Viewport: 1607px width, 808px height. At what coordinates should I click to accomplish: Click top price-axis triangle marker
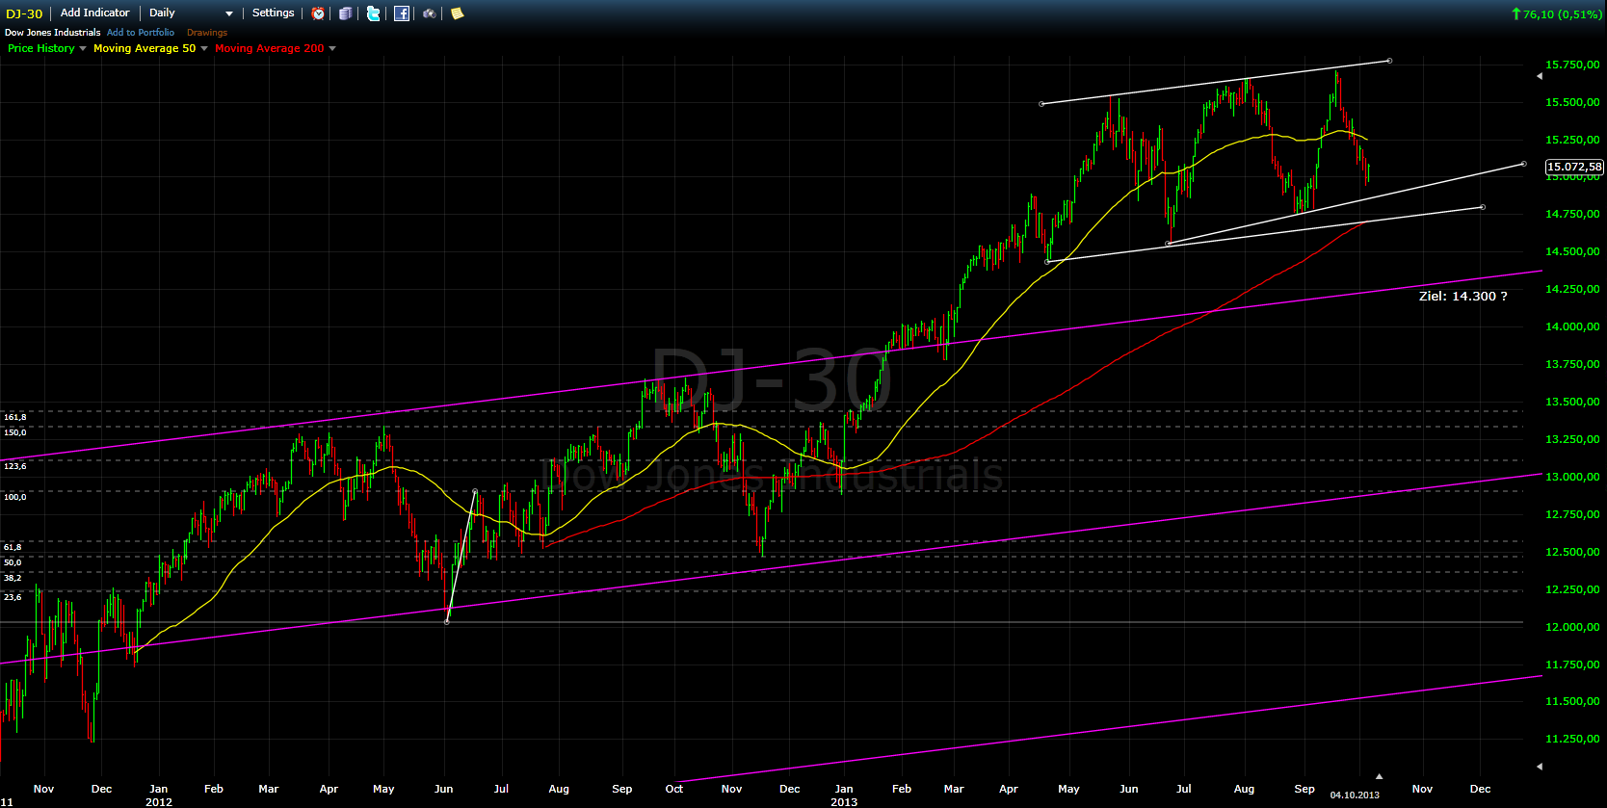1539,75
